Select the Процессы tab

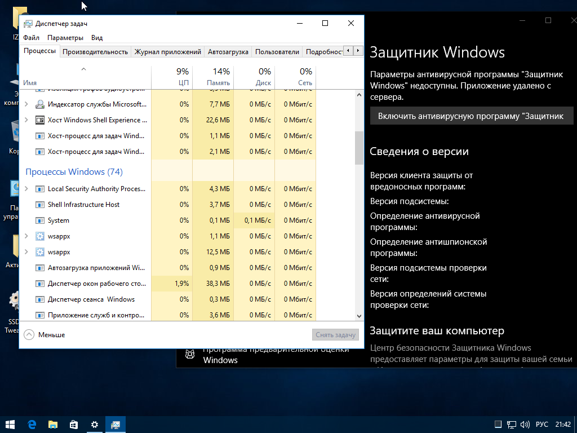click(x=39, y=51)
